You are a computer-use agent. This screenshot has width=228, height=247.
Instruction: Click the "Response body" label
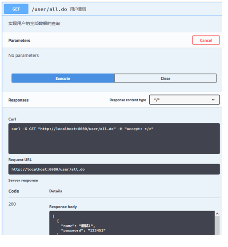pyautogui.click(x=63, y=207)
